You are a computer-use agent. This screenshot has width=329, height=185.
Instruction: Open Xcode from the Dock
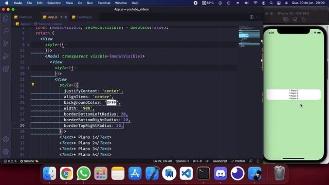click(152, 174)
